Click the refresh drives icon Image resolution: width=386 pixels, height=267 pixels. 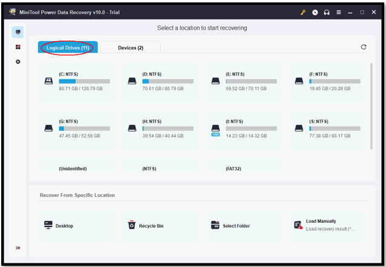tap(364, 47)
